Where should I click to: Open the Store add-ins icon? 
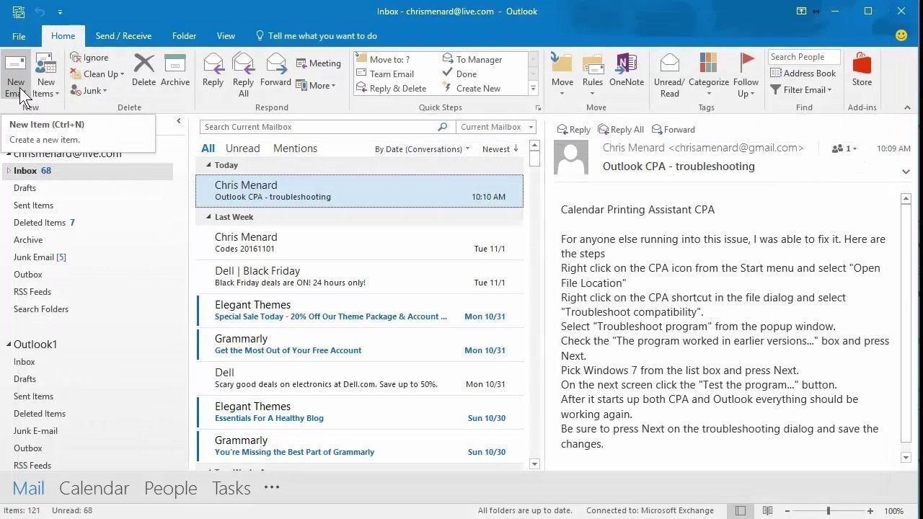(x=862, y=63)
